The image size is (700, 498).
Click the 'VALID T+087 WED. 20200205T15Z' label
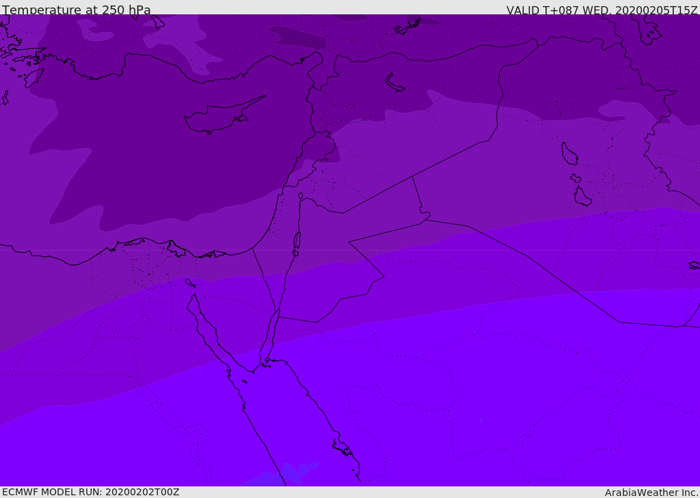point(602,10)
